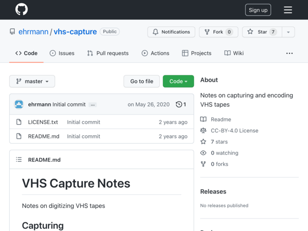Open the Projects tab
Screen dimensions: 308x231
click(197, 53)
